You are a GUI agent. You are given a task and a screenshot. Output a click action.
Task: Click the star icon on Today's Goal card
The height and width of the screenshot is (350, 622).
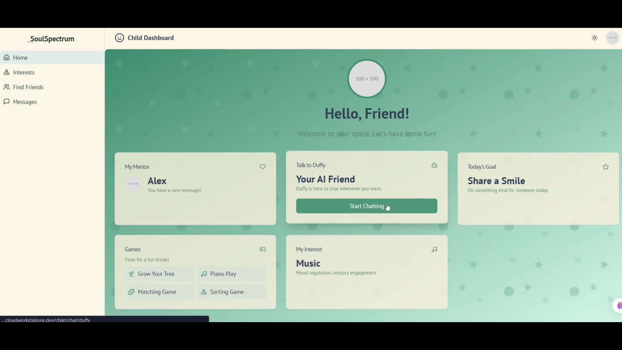(x=605, y=167)
